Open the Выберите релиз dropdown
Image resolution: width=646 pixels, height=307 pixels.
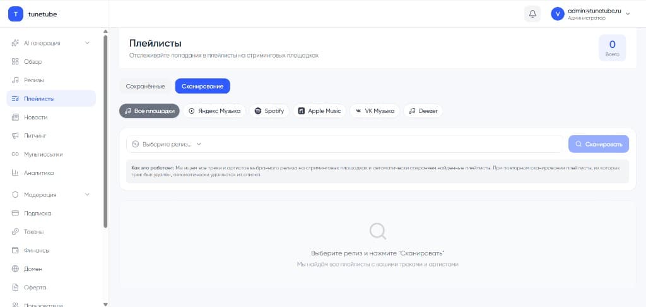[344, 144]
